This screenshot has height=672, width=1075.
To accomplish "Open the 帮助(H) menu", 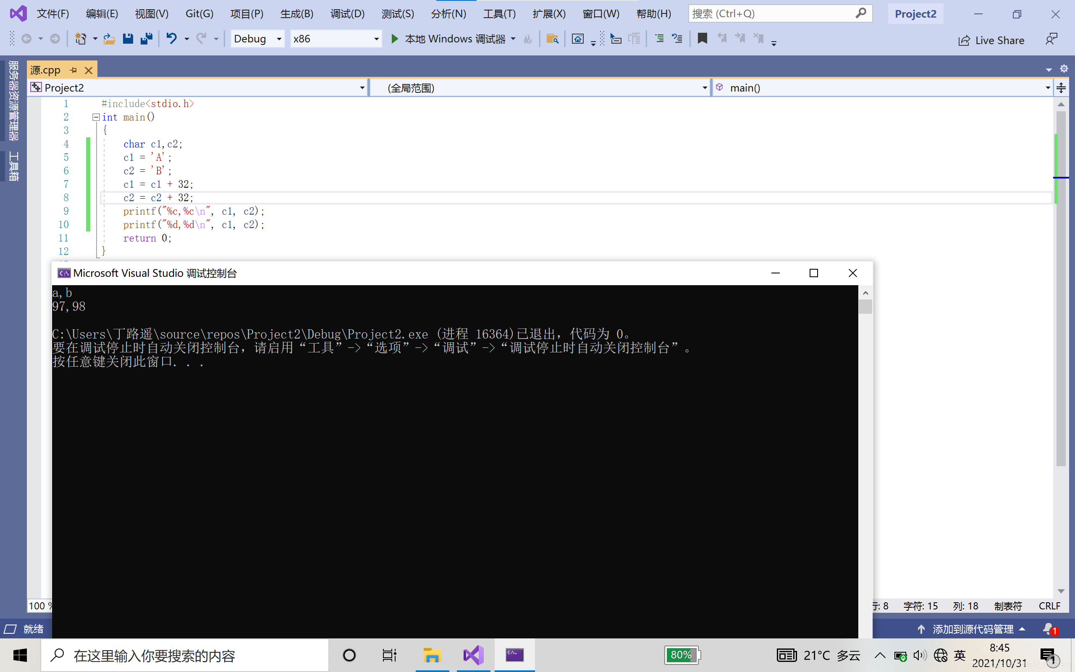I will pos(653,14).
